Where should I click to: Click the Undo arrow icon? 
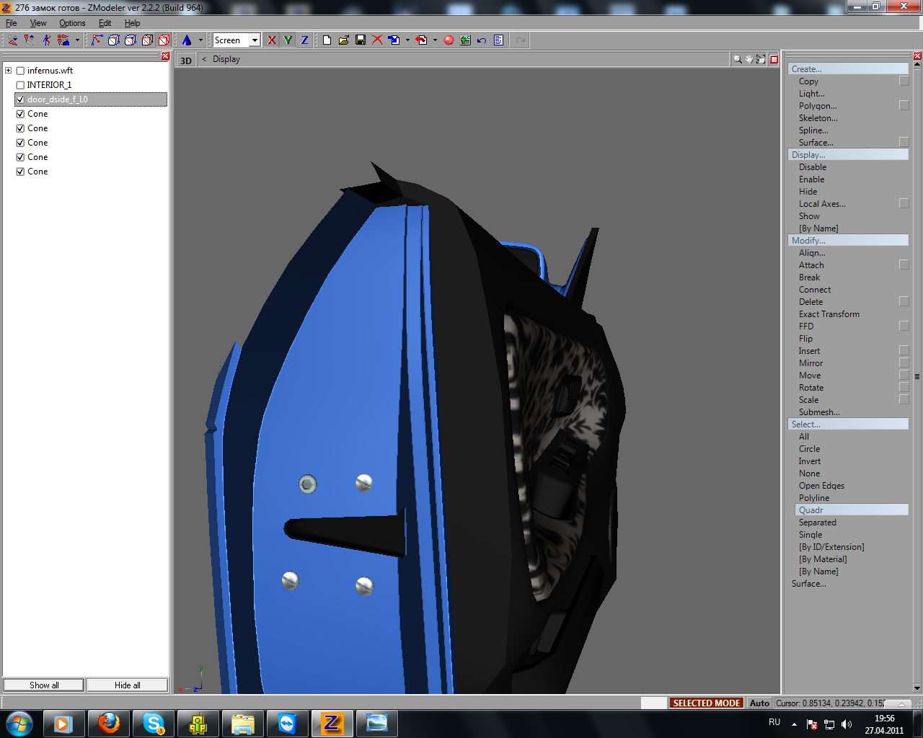pyautogui.click(x=482, y=40)
